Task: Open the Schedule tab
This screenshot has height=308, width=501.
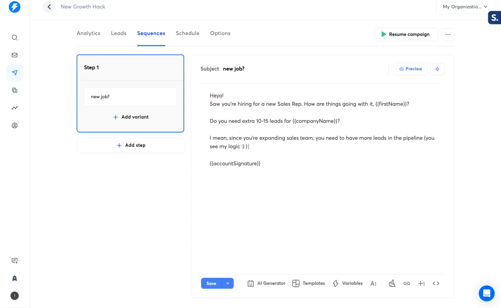Action: point(188,33)
